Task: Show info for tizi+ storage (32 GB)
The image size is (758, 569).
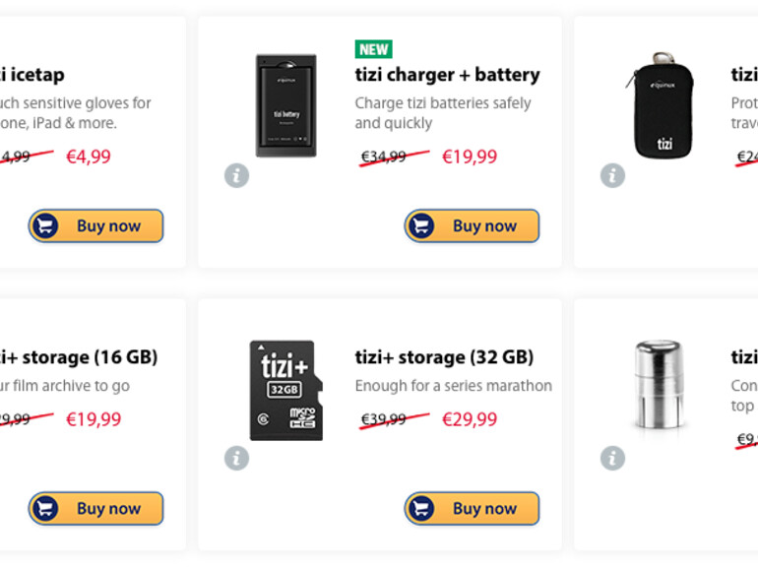Action: pyautogui.click(x=236, y=458)
